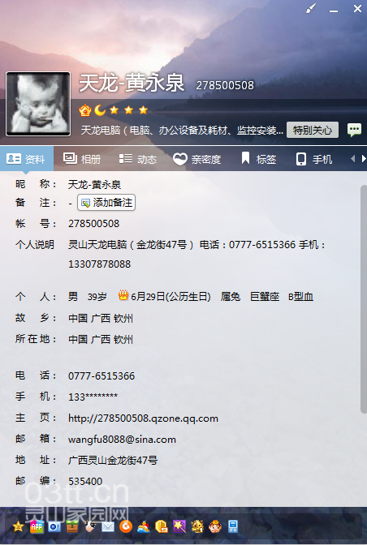
Task: Toggle the 特别关心 special care button
Action: (313, 130)
